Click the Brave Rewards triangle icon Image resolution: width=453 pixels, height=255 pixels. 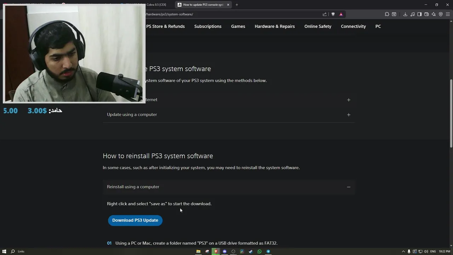click(x=341, y=14)
